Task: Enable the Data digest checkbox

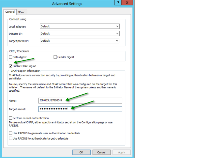Action: click(x=11, y=57)
